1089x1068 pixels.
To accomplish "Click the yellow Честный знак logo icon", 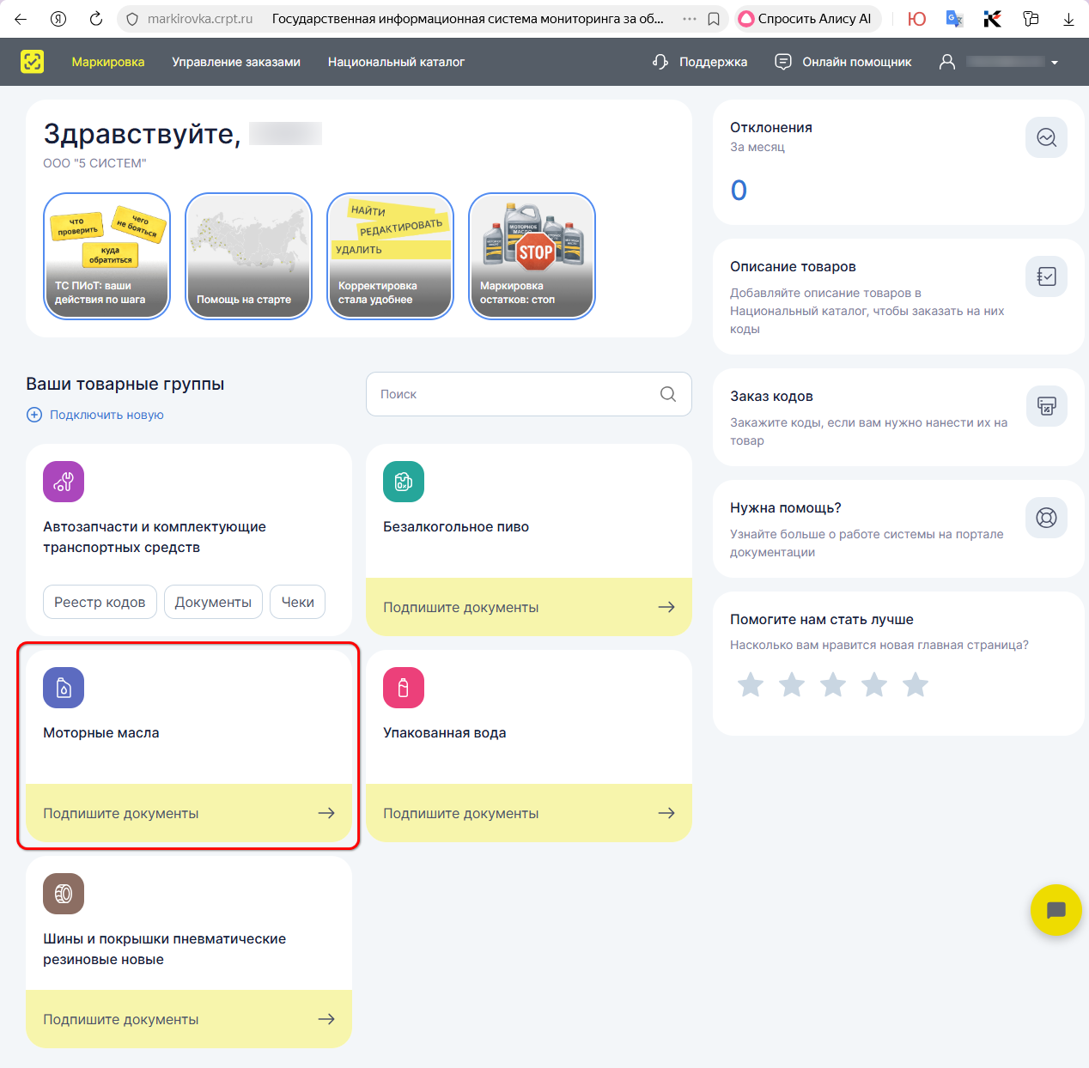I will pyautogui.click(x=32, y=62).
